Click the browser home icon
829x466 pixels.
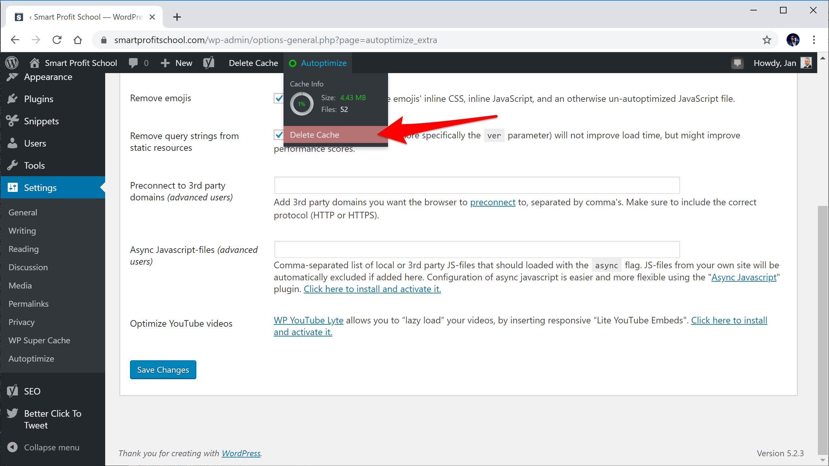click(78, 40)
